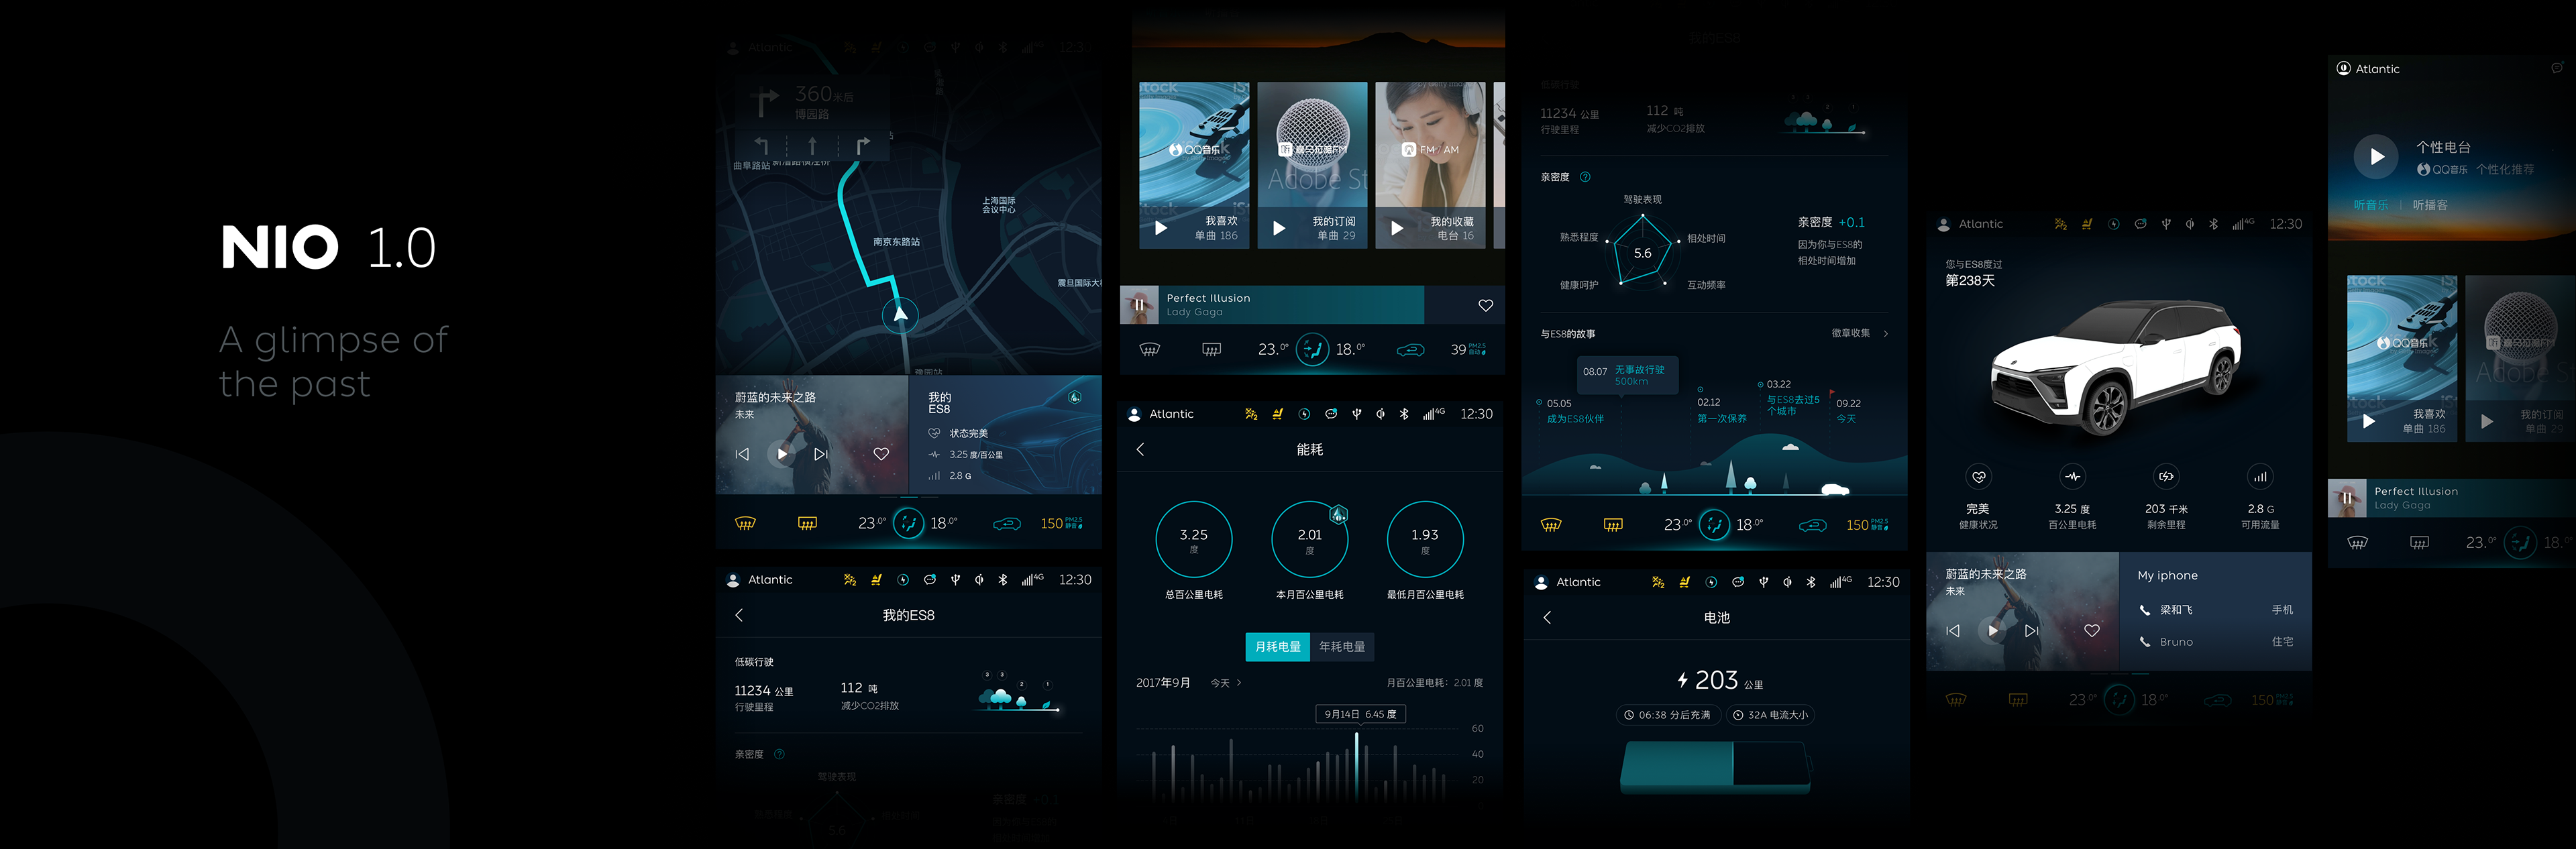Tap the vehicle position arrow on the map

coord(900,315)
